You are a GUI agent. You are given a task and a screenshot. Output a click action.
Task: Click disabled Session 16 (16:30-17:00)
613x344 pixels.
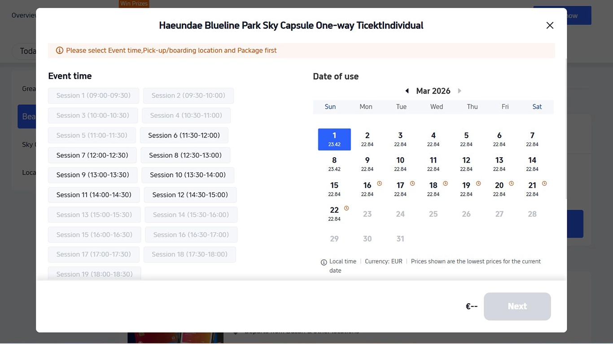click(x=191, y=235)
